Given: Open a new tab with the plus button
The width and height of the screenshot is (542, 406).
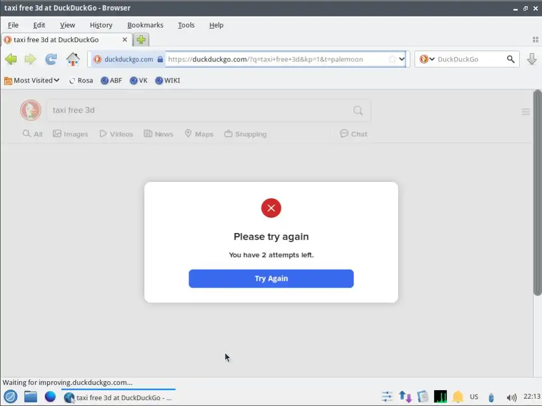Looking at the screenshot, I should coord(141,40).
